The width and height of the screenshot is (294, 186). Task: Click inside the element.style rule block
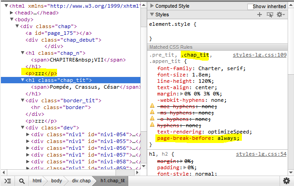(217, 31)
